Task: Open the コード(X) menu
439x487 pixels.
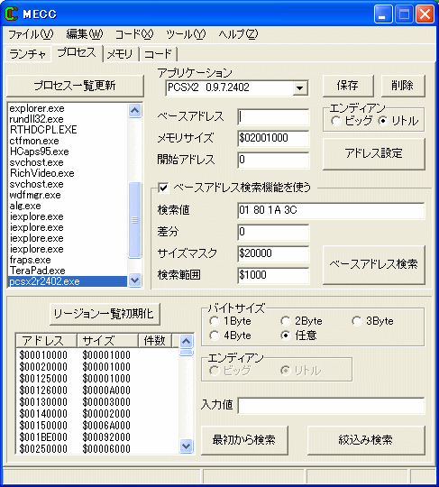Action: (x=133, y=34)
